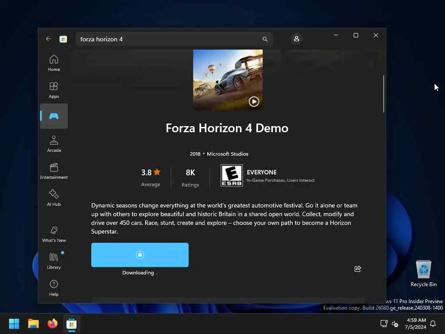This screenshot has height=334, width=445.
Task: Click In-Game Purchases, Users Interact text
Action: 280,180
